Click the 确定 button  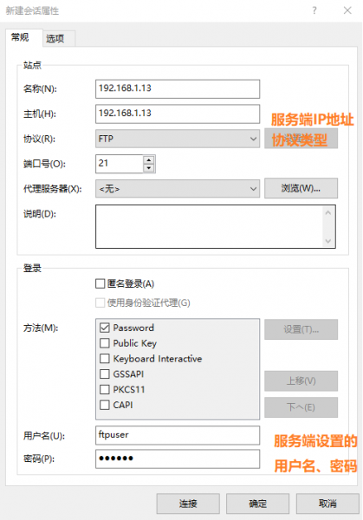257,504
